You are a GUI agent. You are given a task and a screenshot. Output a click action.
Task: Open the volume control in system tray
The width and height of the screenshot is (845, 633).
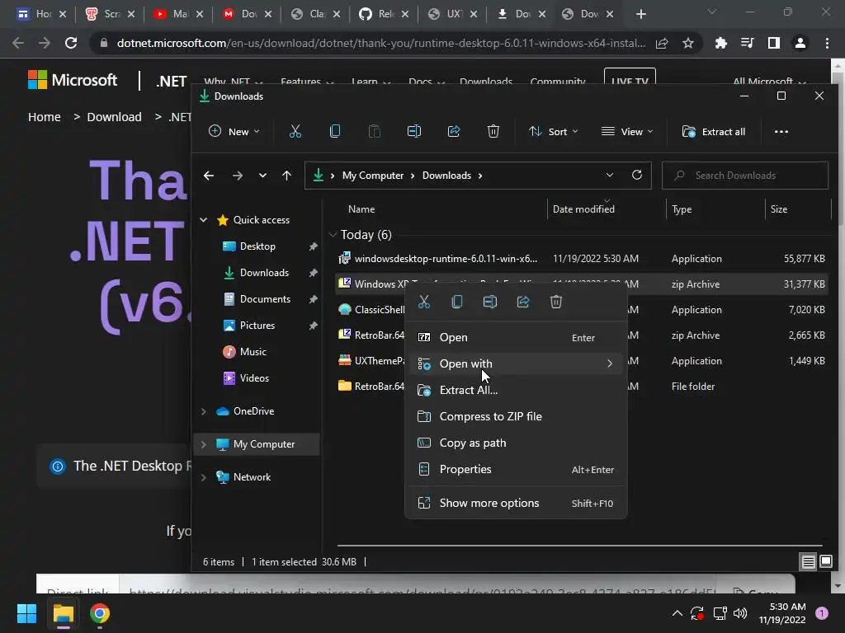pyautogui.click(x=740, y=613)
